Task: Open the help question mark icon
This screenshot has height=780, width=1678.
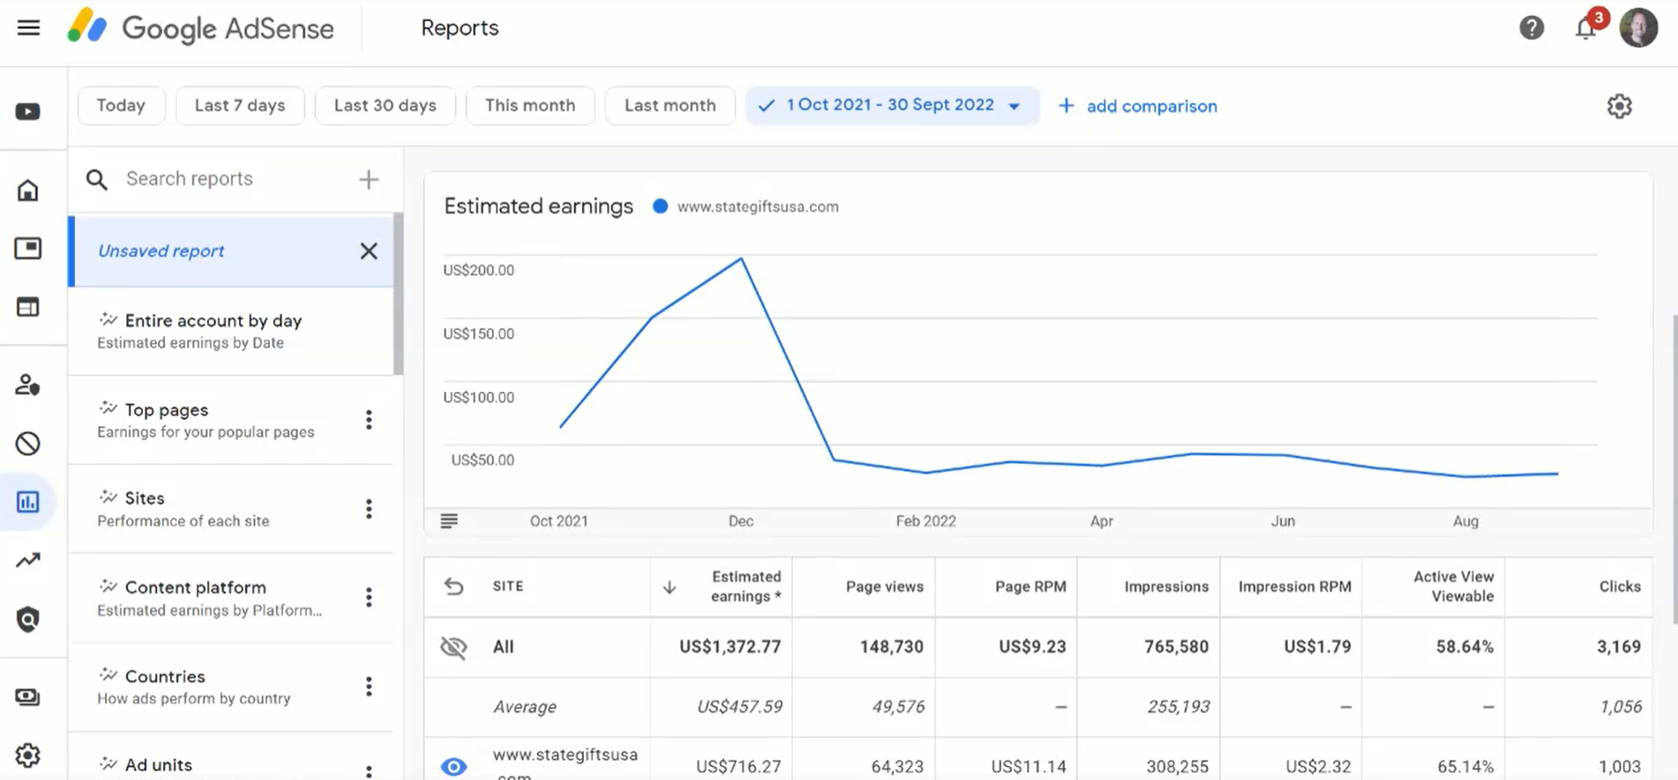Action: tap(1532, 28)
